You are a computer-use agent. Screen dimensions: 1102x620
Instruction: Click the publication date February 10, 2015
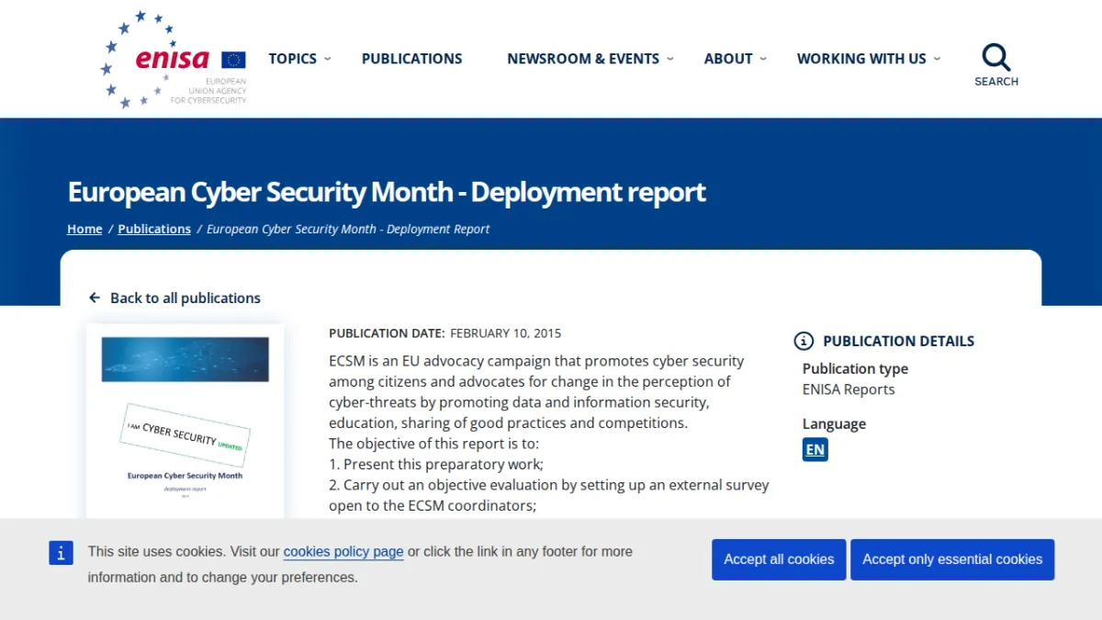coord(505,333)
